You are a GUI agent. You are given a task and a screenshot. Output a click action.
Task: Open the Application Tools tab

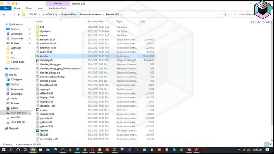click(x=58, y=8)
